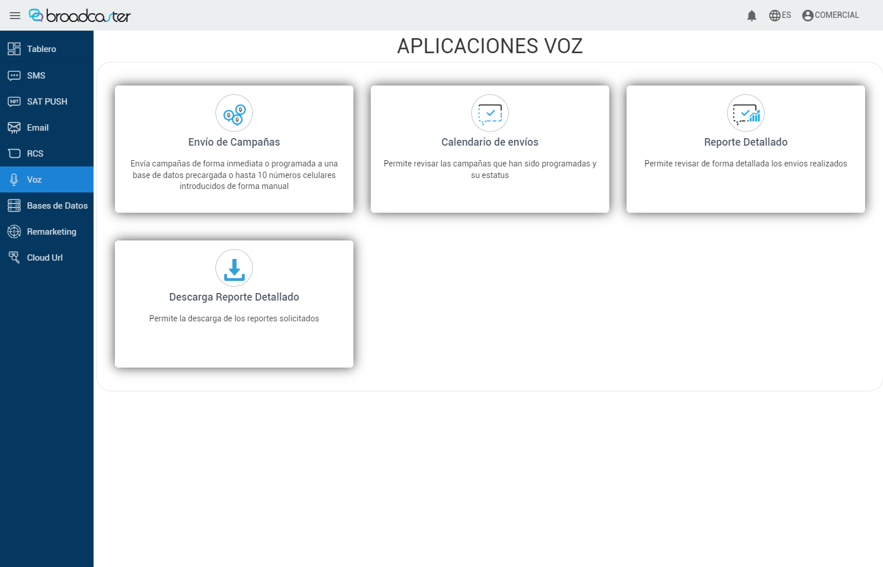883x567 pixels.
Task: Open the Reporte Detallado card
Action: click(x=746, y=149)
